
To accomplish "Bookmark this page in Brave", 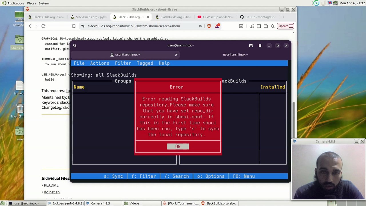I will [74, 26].
